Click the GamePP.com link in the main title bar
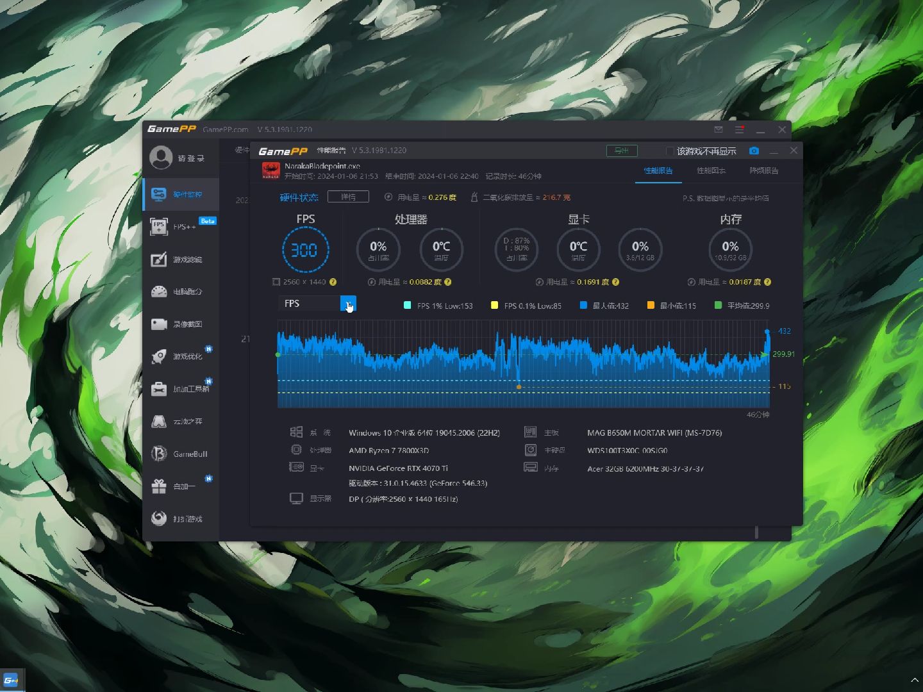The width and height of the screenshot is (923, 692). click(226, 129)
